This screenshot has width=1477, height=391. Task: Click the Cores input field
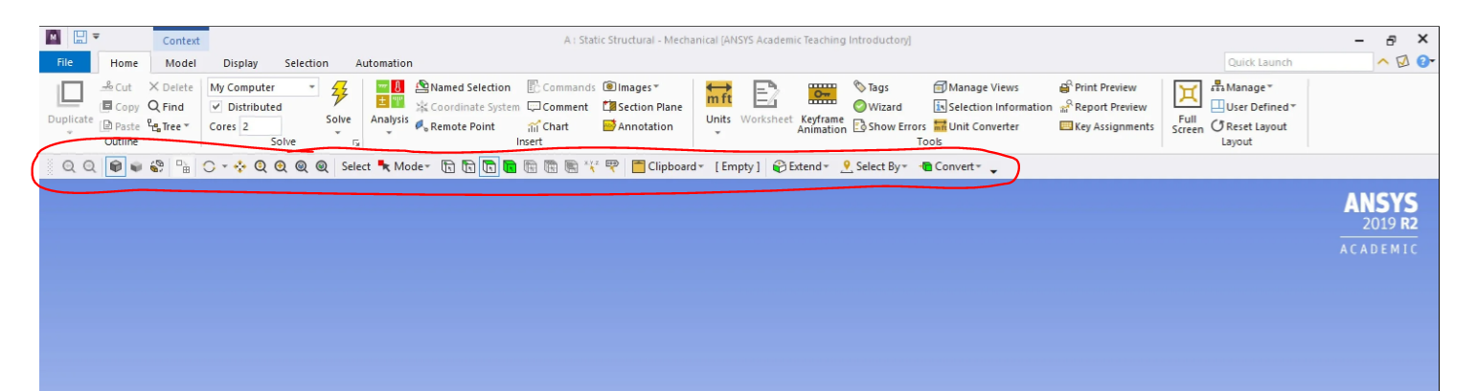[260, 126]
